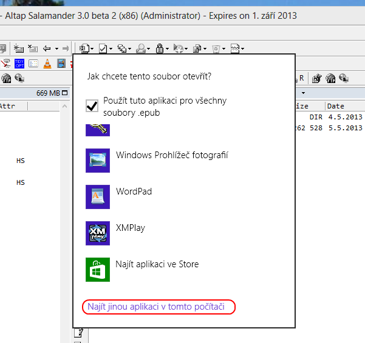The width and height of the screenshot is (365, 343).
Task: Sort by the Date column header
Action: (x=345, y=106)
